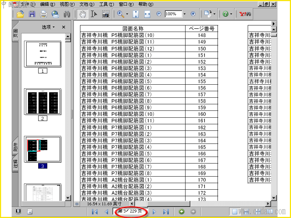Select the Hand tool
The width and height of the screenshot is (291, 218).
[83, 14]
